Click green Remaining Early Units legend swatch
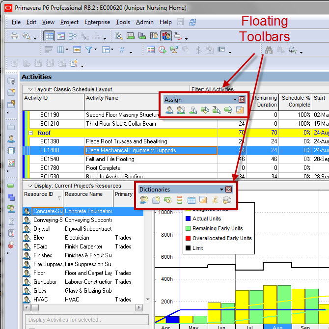The height and width of the screenshot is (329, 329). 188,228
